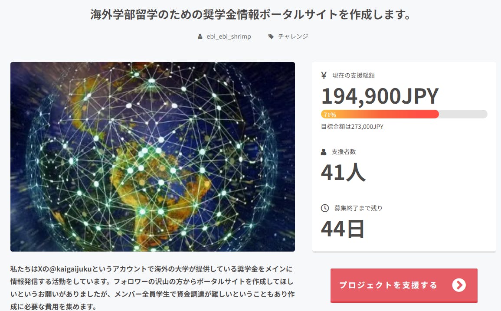
Task: Open the ebi_ebi_shrimp author profile link
Action: (x=229, y=36)
